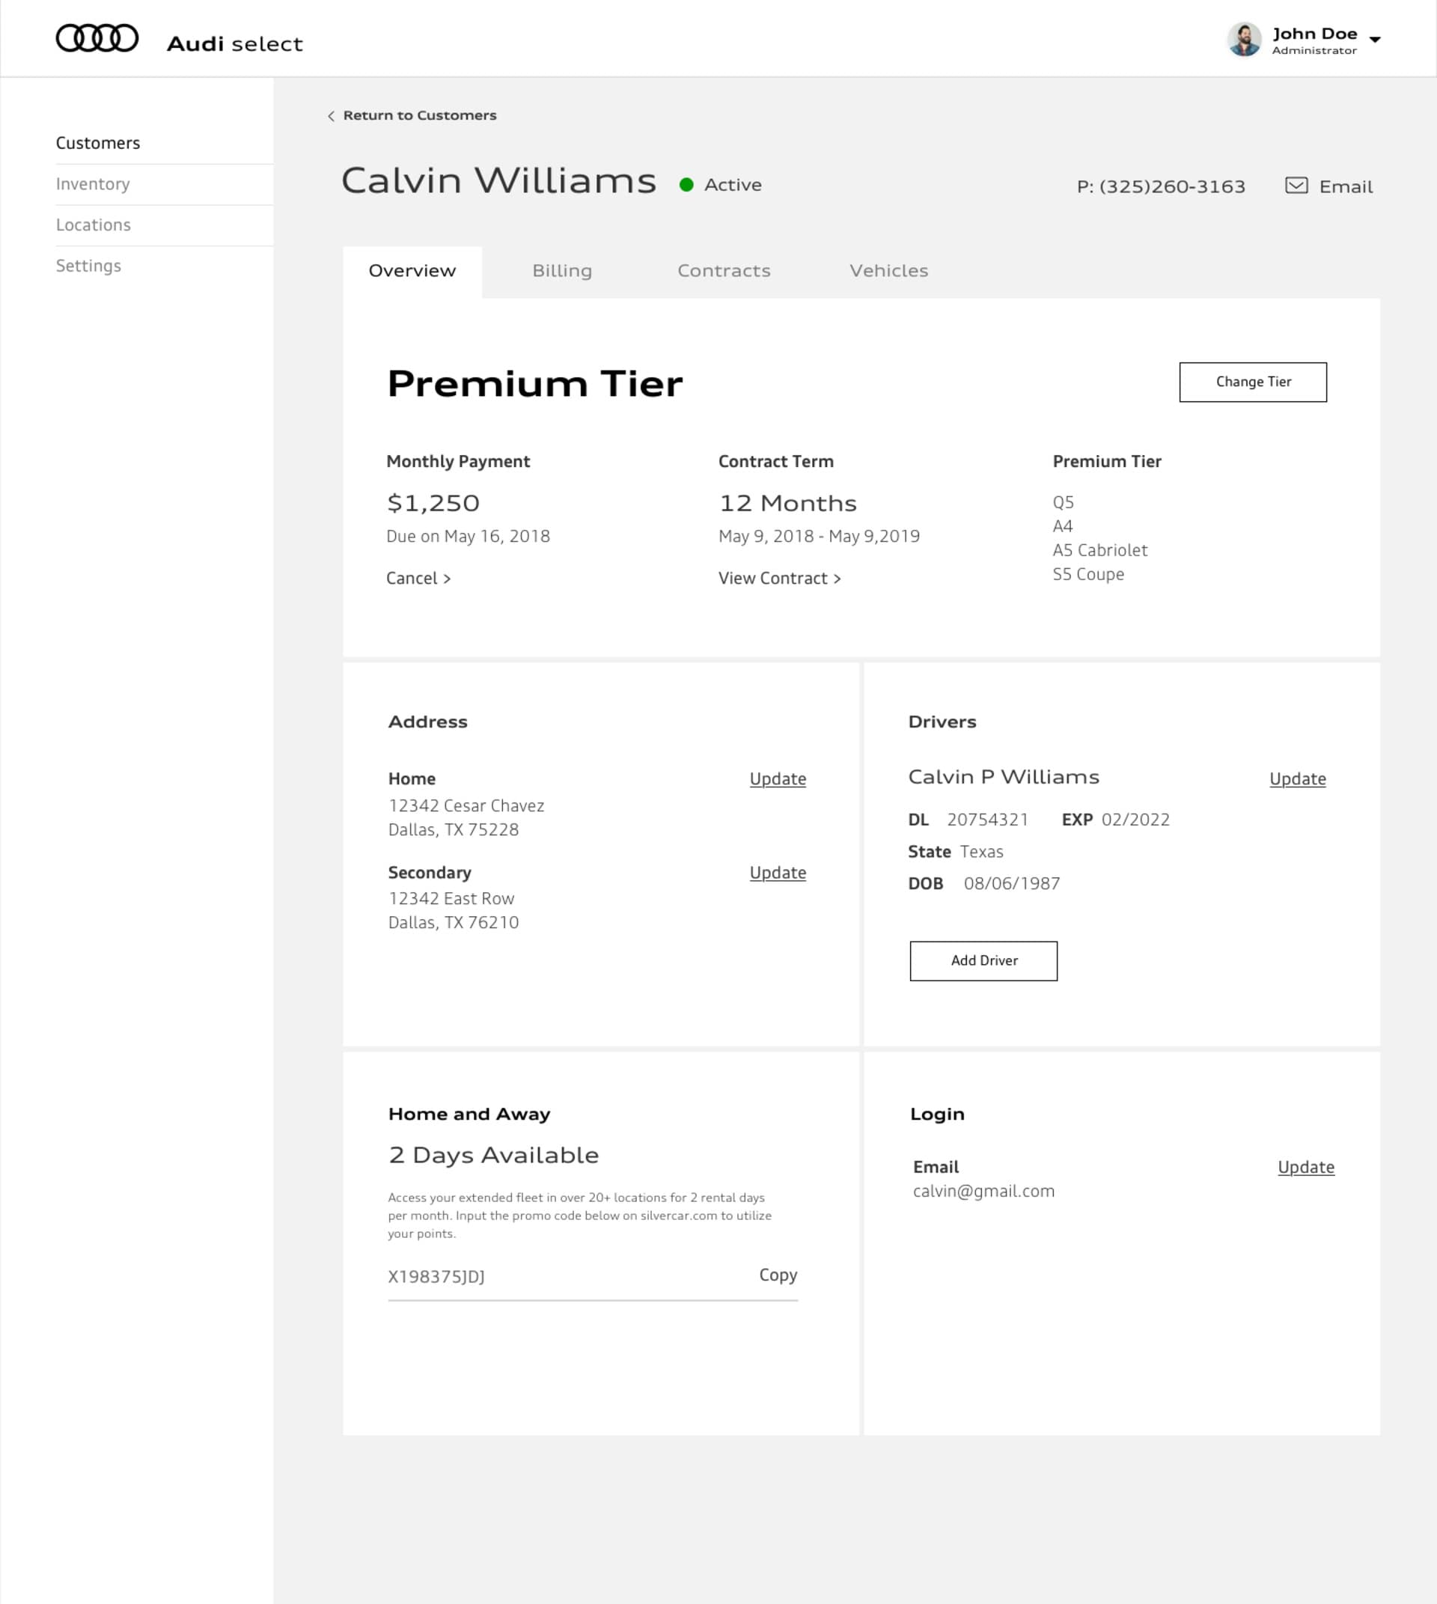View the Vehicles tab
1437x1604 pixels.
pos(888,271)
